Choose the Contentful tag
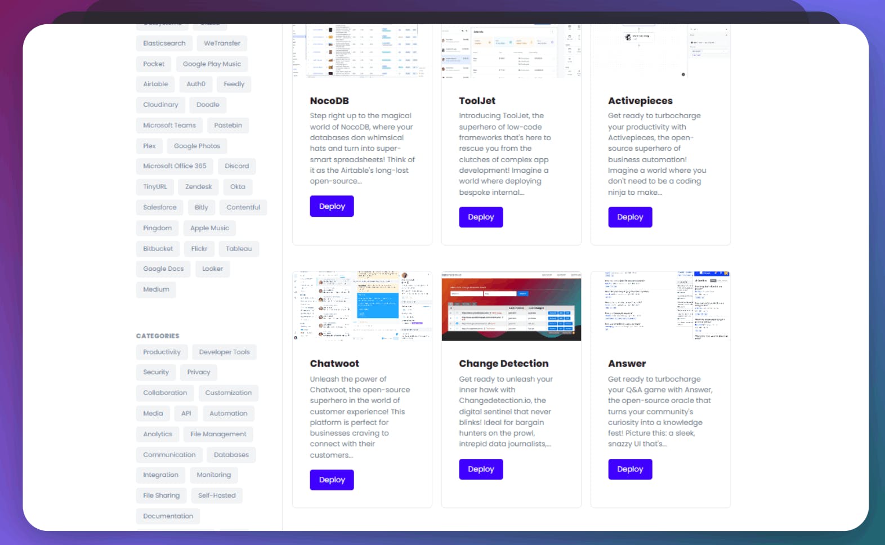Screen dimensions: 885x545 (243, 208)
